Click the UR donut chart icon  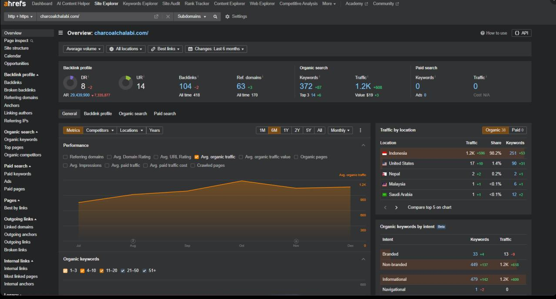(x=126, y=83)
